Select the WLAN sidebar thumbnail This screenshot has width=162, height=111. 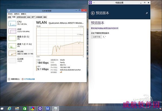click(12, 53)
